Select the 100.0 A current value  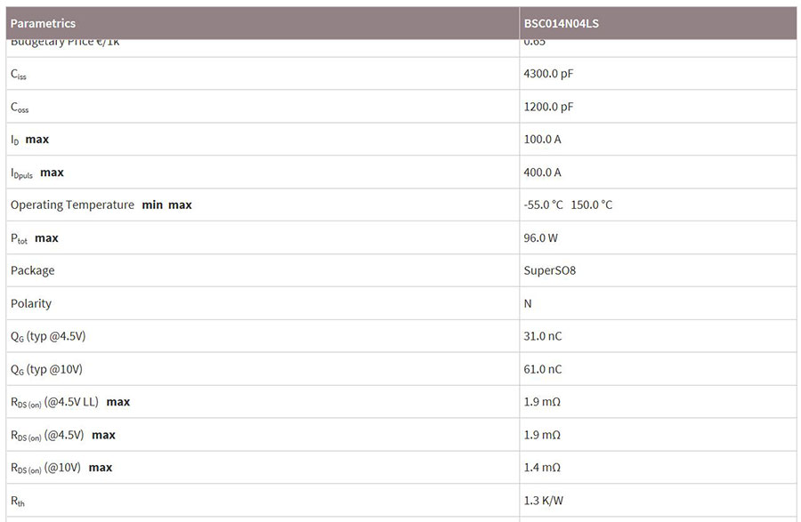[542, 140]
